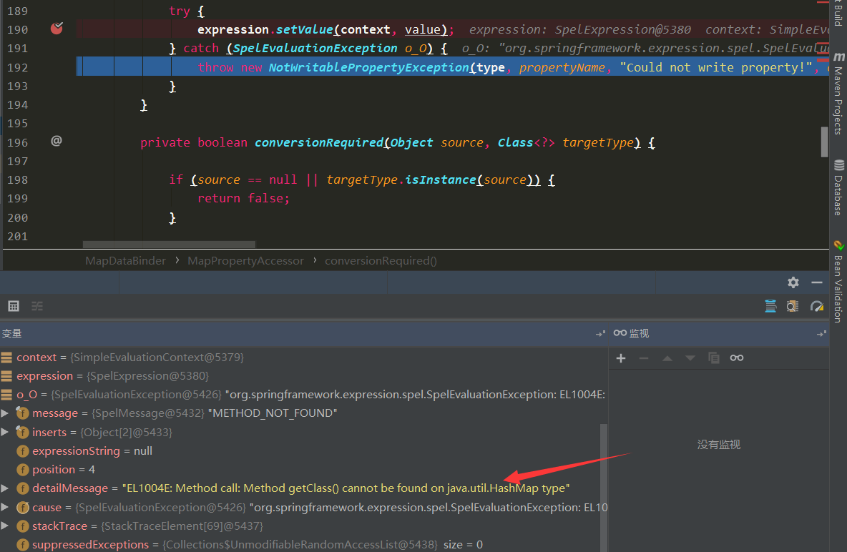847x552 pixels.
Task: Click the highlighted throw statement line
Action: pos(453,67)
